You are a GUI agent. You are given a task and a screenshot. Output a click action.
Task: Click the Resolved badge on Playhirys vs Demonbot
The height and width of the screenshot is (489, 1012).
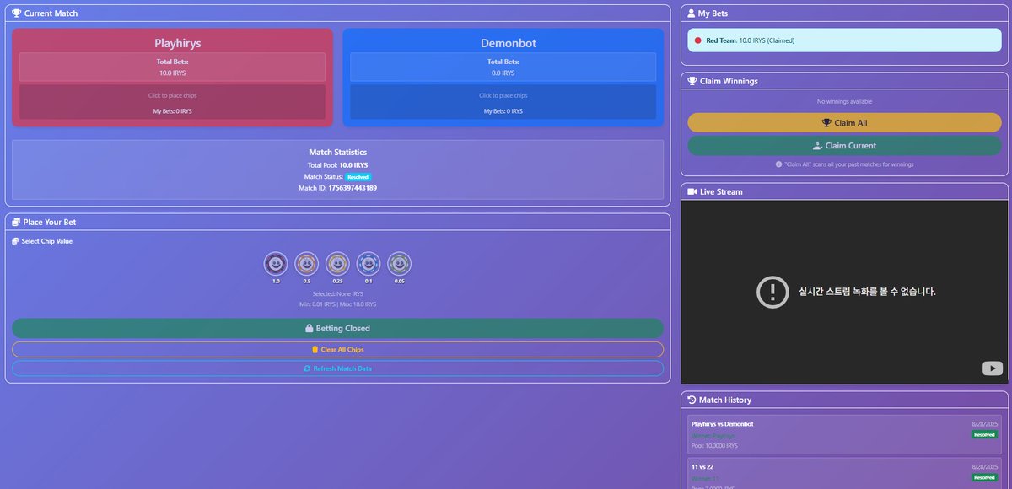tap(983, 434)
